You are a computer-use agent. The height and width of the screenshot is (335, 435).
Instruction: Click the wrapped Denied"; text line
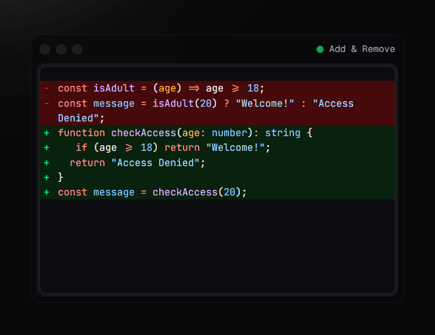pyautogui.click(x=81, y=118)
